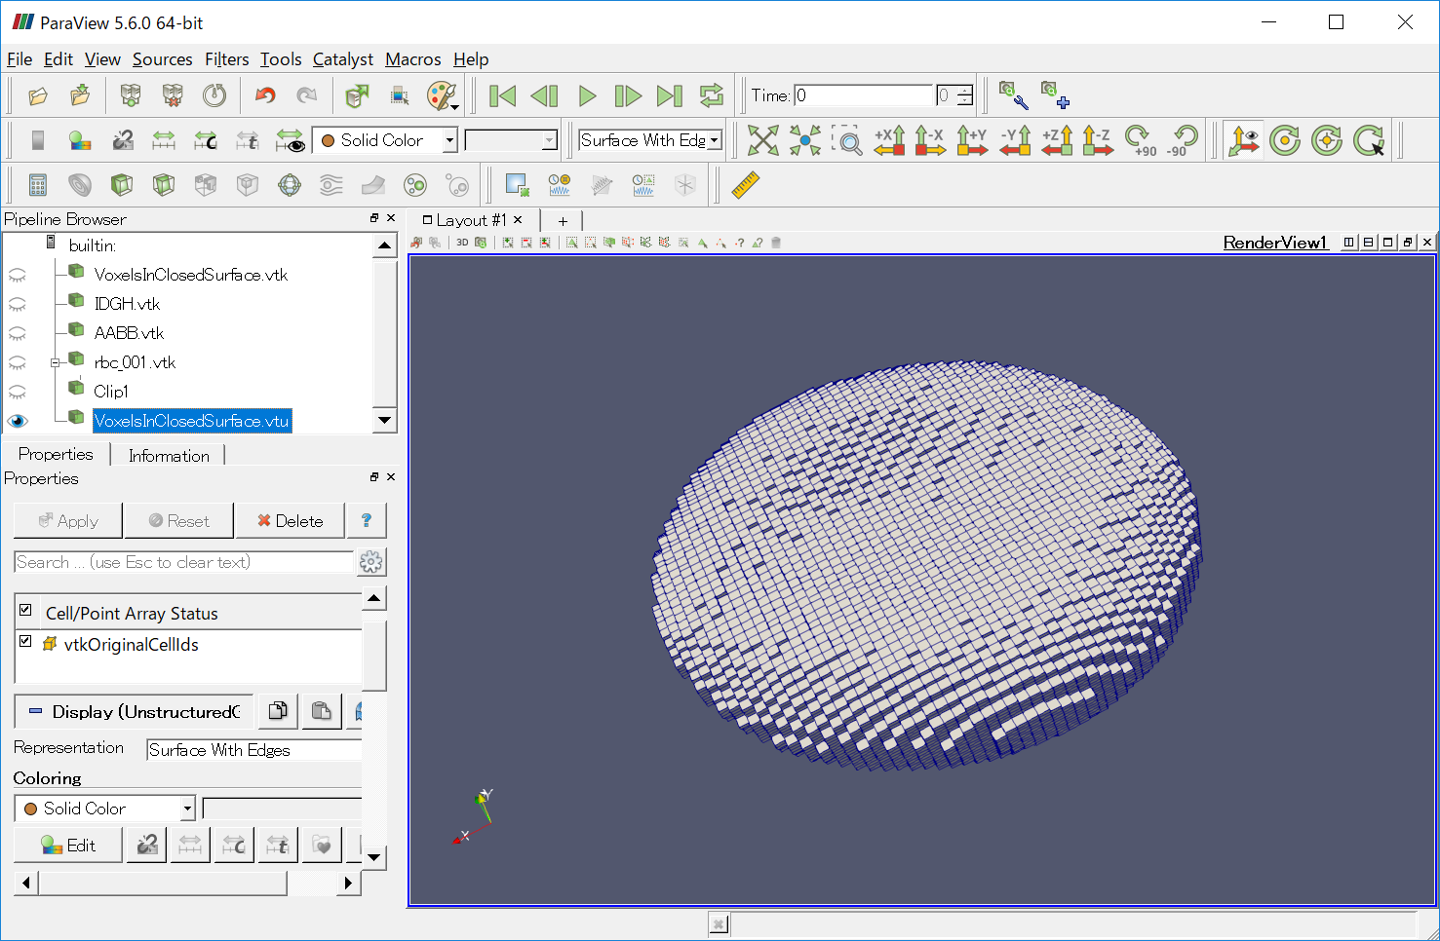The image size is (1440, 941).
Task: Click the Undo arrow icon
Action: pos(265,95)
